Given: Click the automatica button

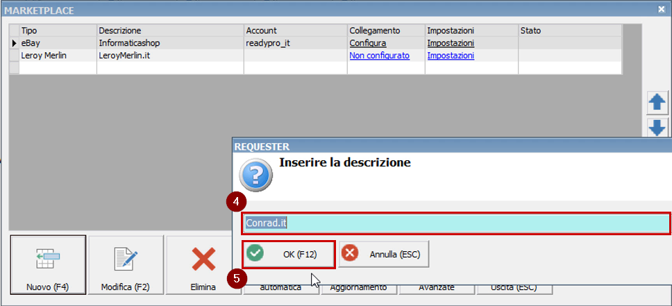Looking at the screenshot, I should (x=280, y=289).
